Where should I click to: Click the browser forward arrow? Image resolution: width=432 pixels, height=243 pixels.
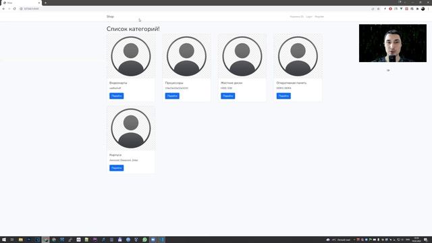click(9, 9)
